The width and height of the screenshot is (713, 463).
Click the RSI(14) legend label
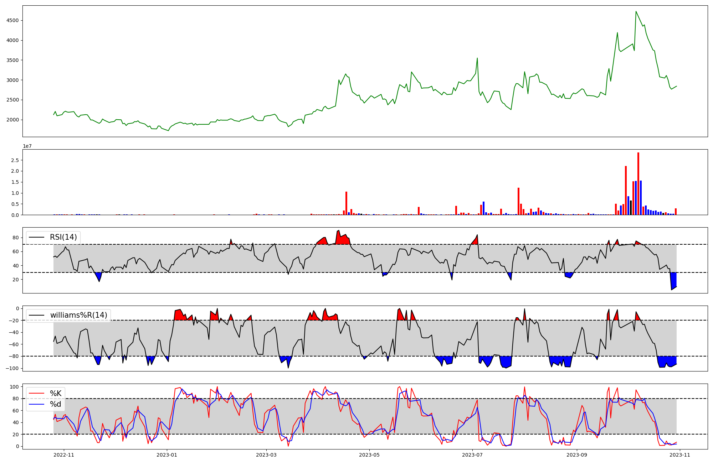point(63,237)
